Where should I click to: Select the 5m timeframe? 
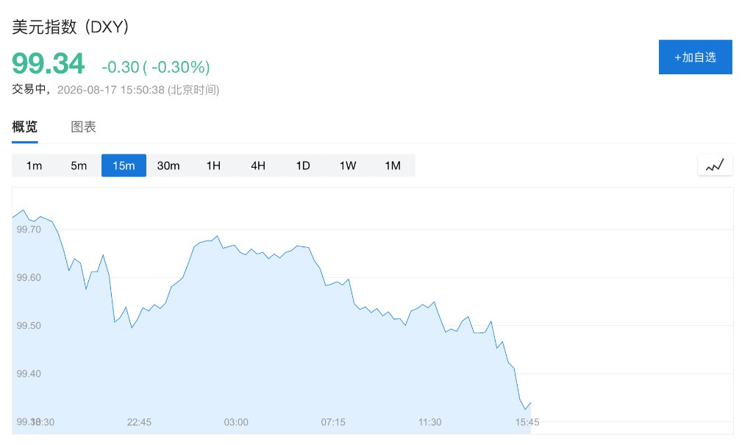tap(79, 165)
